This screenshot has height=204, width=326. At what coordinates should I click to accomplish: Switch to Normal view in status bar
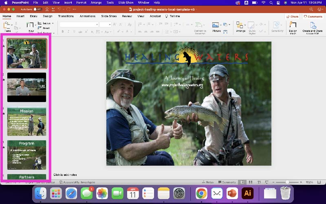coord(242,182)
